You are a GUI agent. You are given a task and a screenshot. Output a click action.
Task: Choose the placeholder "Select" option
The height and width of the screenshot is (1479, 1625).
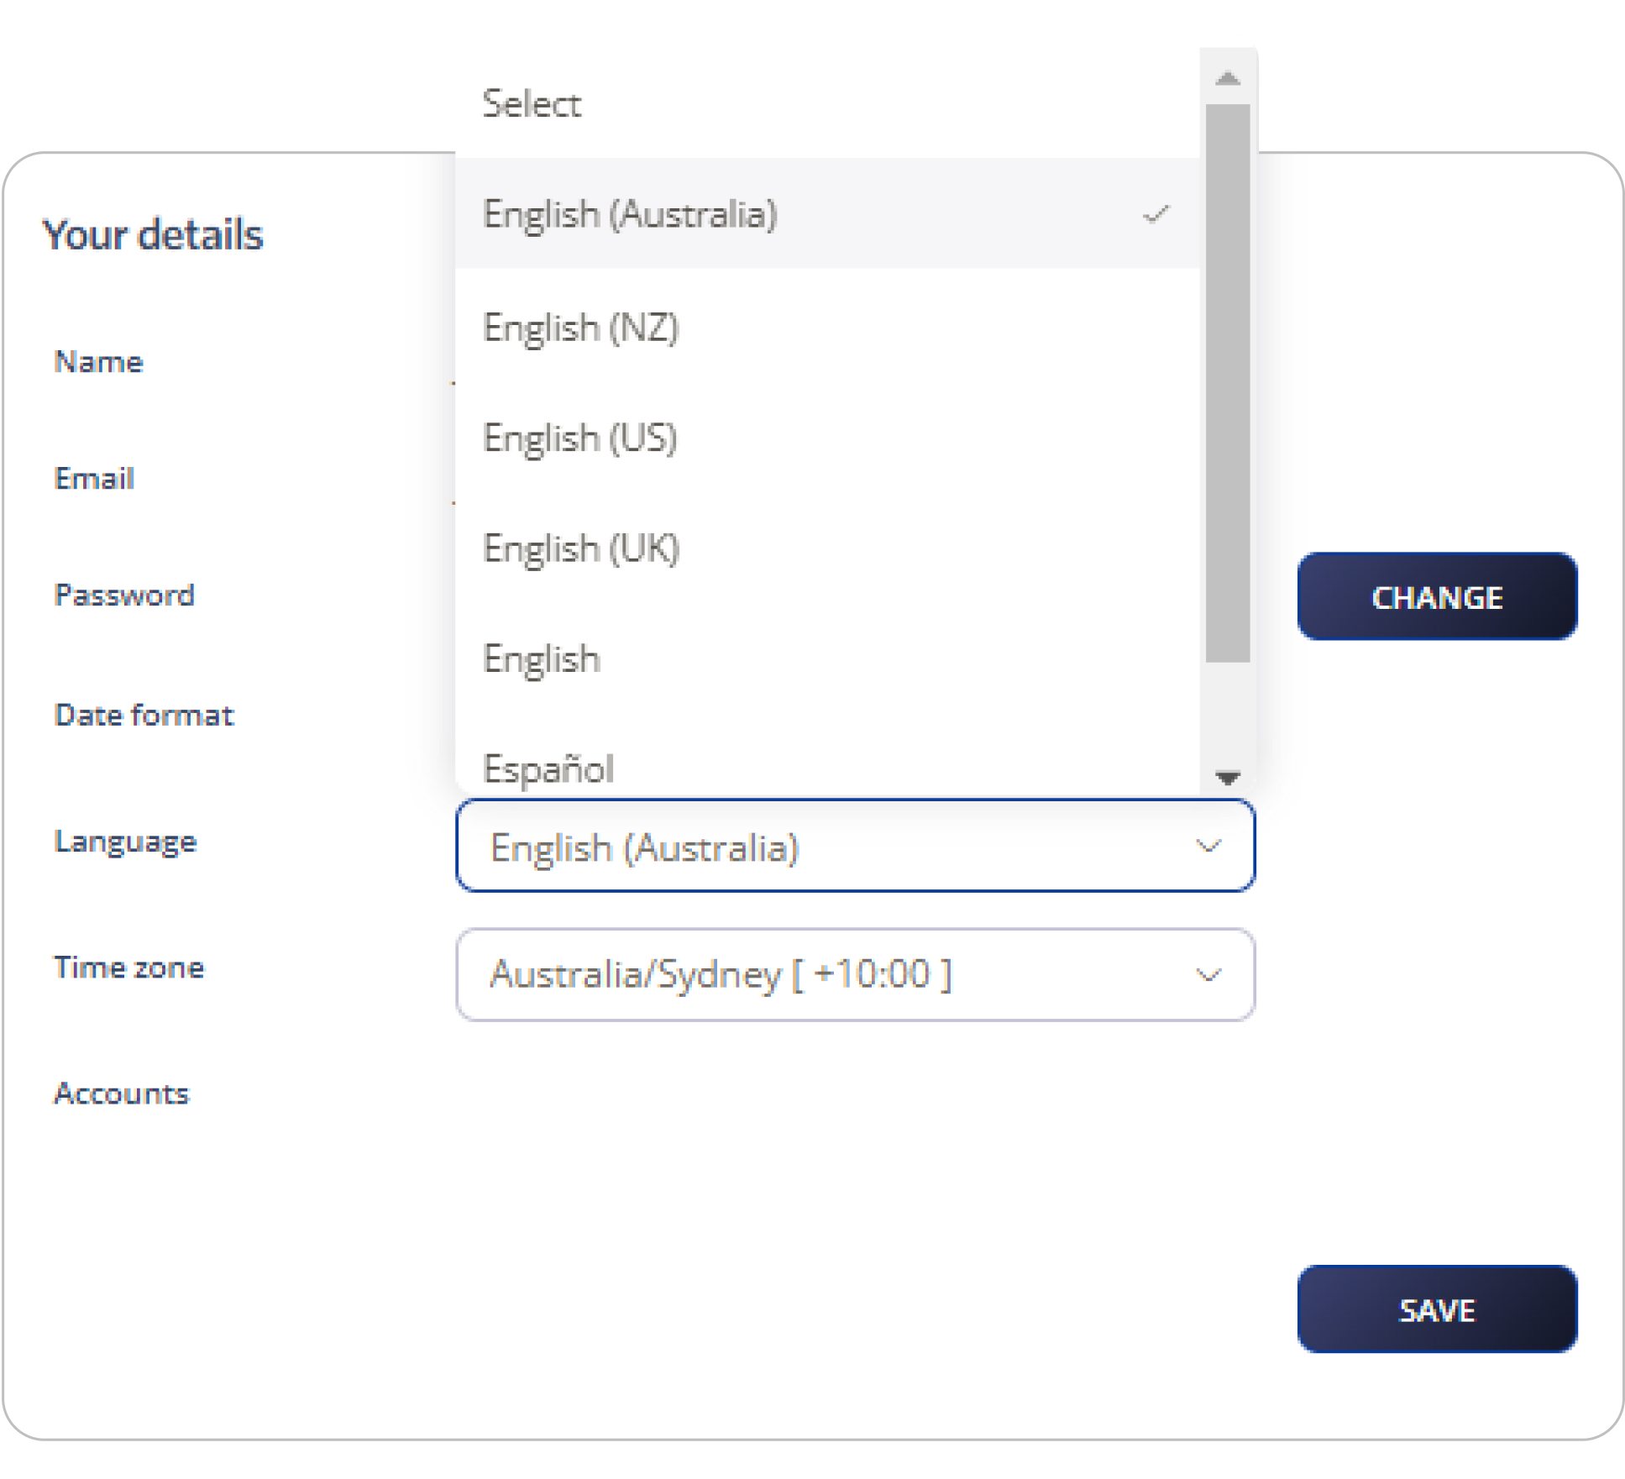[x=532, y=104]
